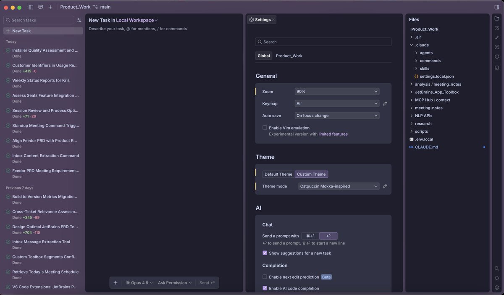Click the Search tasks field
504x295 pixels.
[x=39, y=20]
